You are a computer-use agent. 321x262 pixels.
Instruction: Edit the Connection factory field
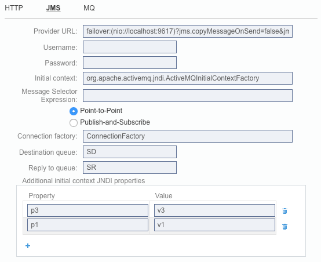(x=188, y=136)
